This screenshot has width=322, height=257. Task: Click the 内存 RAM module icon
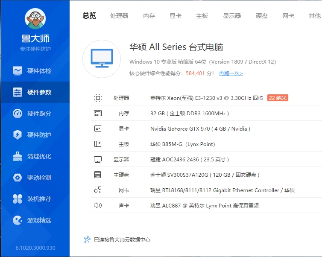[98, 113]
